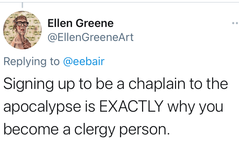Viewport: 239px width, 153px height.
Task: Open the more options dots menu
Action: point(235,23)
